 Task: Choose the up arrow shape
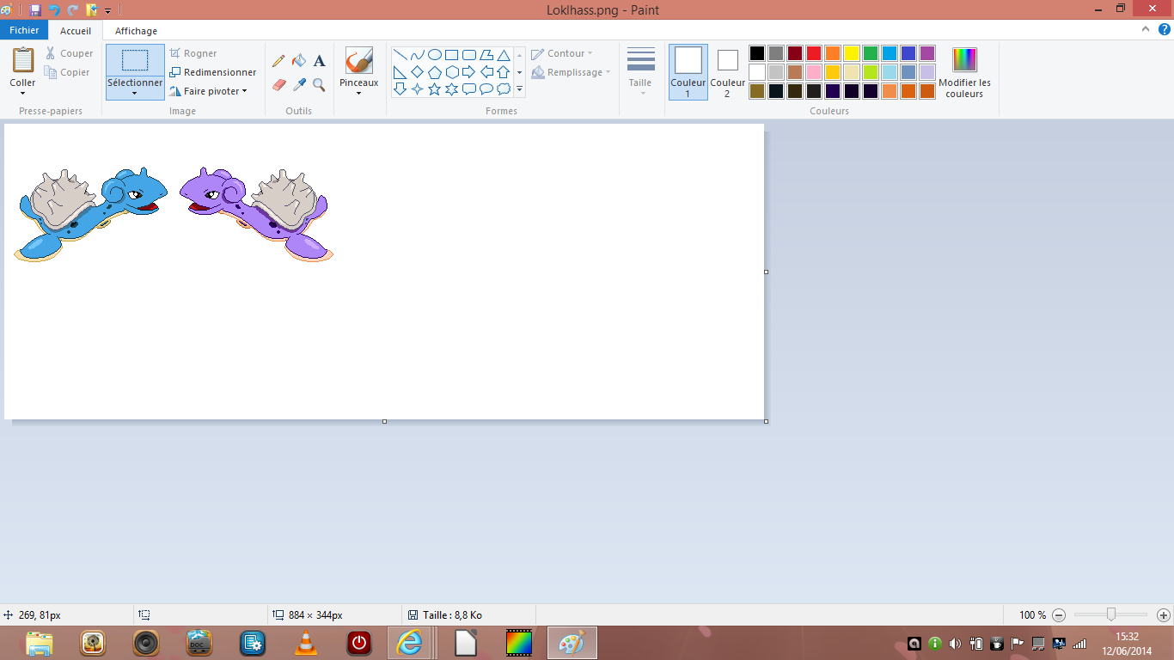[504, 72]
